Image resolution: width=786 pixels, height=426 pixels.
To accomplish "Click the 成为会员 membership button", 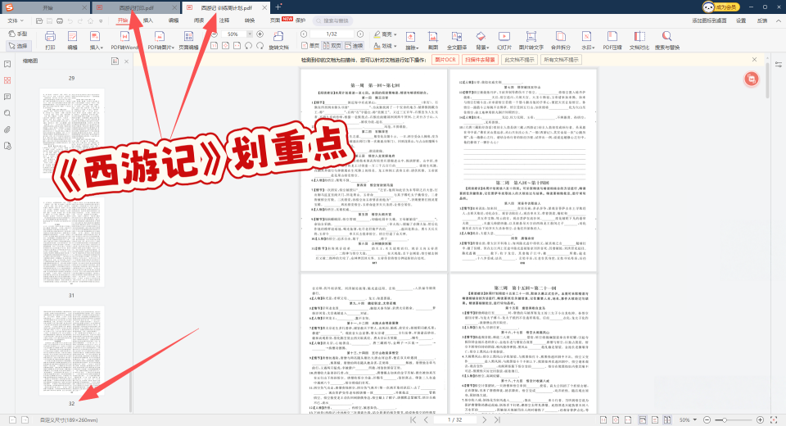I will [x=721, y=7].
